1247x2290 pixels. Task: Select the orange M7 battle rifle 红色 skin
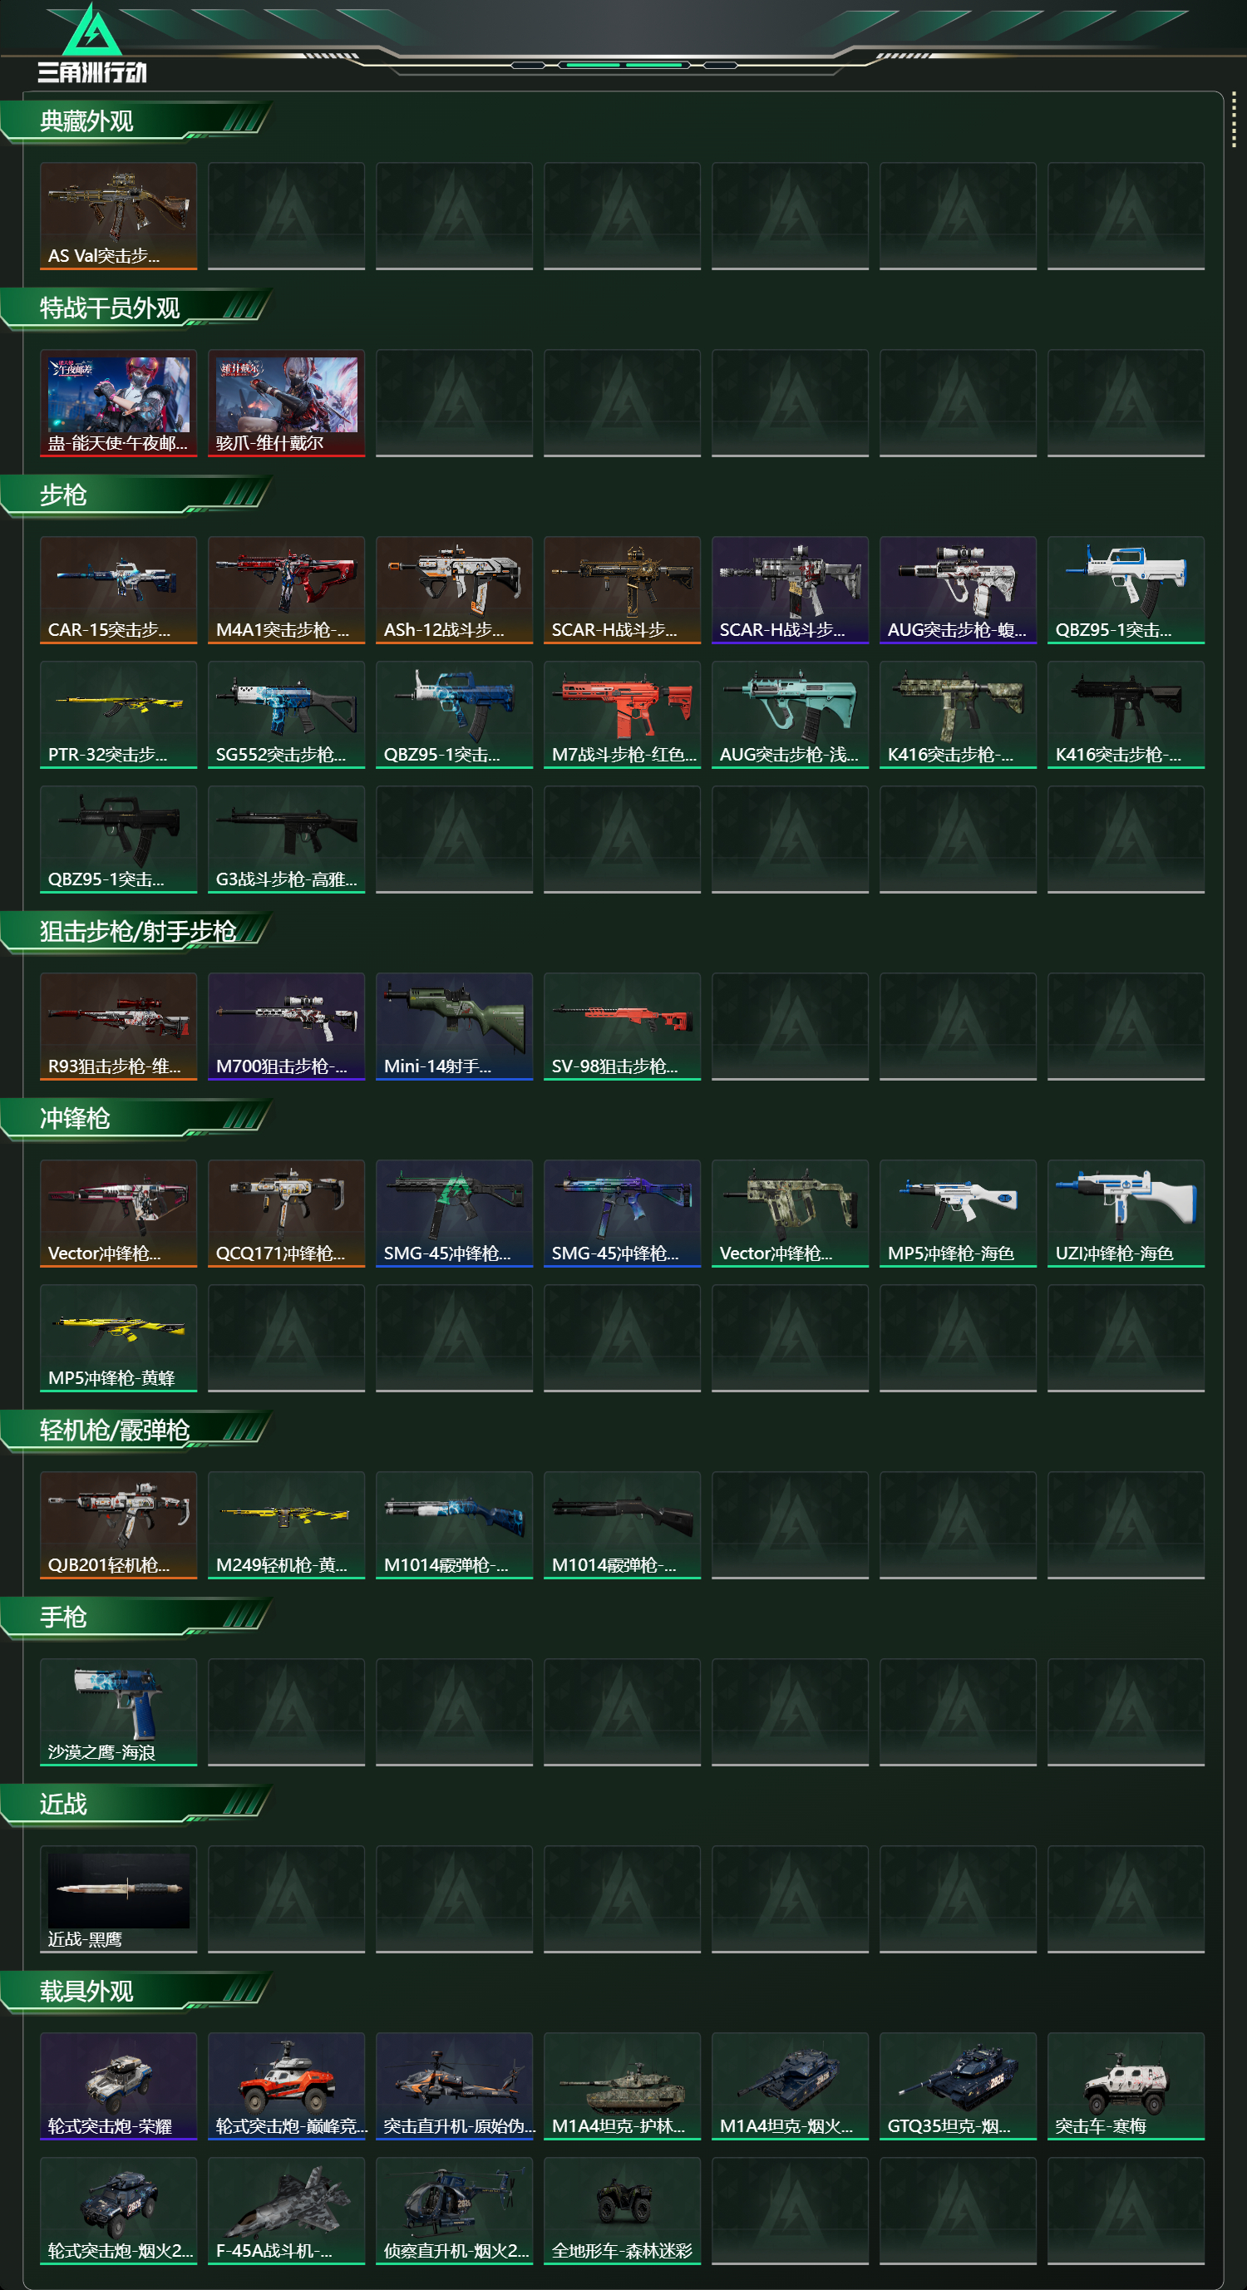click(x=622, y=715)
